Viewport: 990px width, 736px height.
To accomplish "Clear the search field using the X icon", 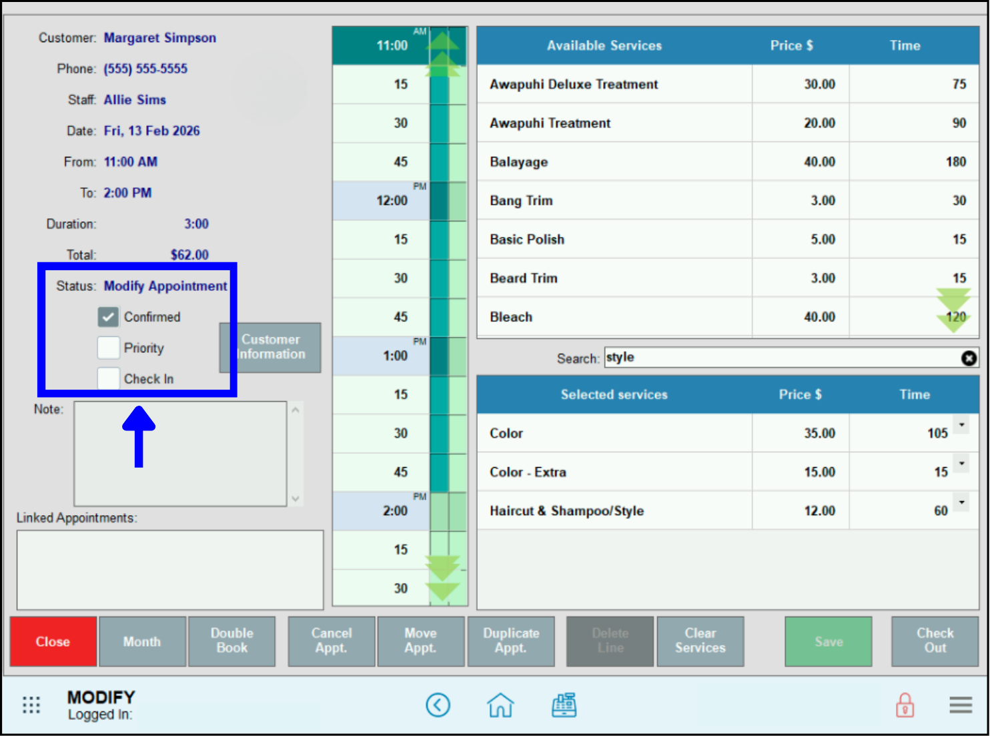I will (x=969, y=358).
